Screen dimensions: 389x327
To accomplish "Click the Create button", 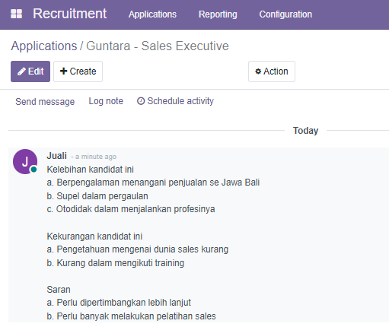I will tap(78, 71).
